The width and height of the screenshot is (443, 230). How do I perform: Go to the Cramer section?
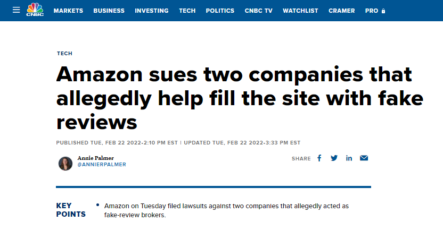coord(342,11)
